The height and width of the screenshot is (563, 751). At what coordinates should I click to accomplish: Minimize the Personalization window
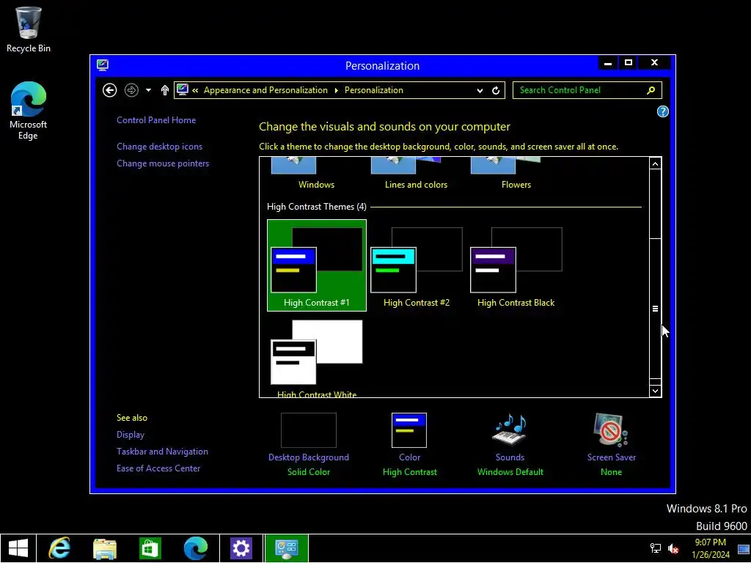tap(608, 63)
